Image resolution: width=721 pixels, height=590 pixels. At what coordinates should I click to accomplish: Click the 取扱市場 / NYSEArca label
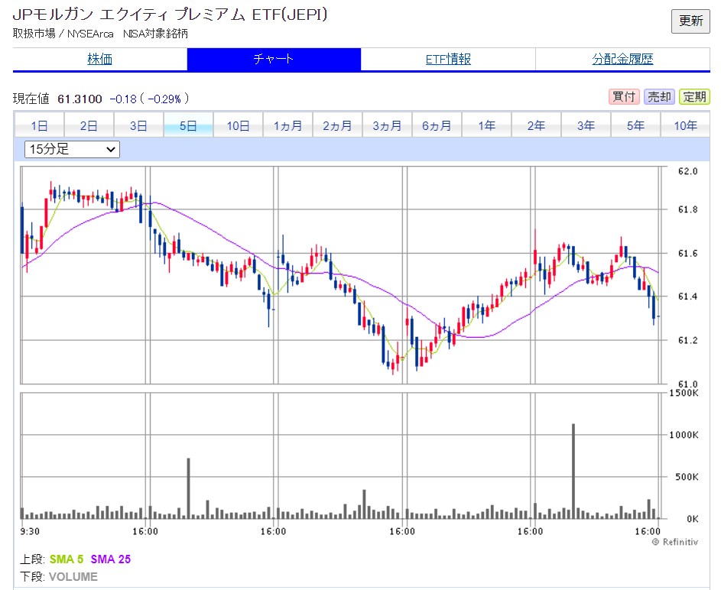(63, 34)
